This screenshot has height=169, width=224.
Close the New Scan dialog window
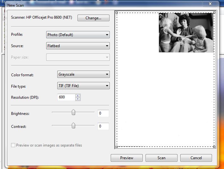tap(210, 4)
